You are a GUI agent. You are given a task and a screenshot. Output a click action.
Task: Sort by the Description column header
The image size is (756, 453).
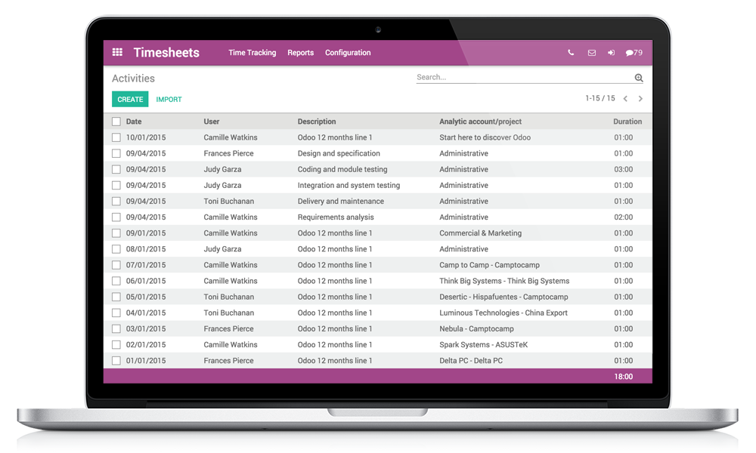[317, 122]
